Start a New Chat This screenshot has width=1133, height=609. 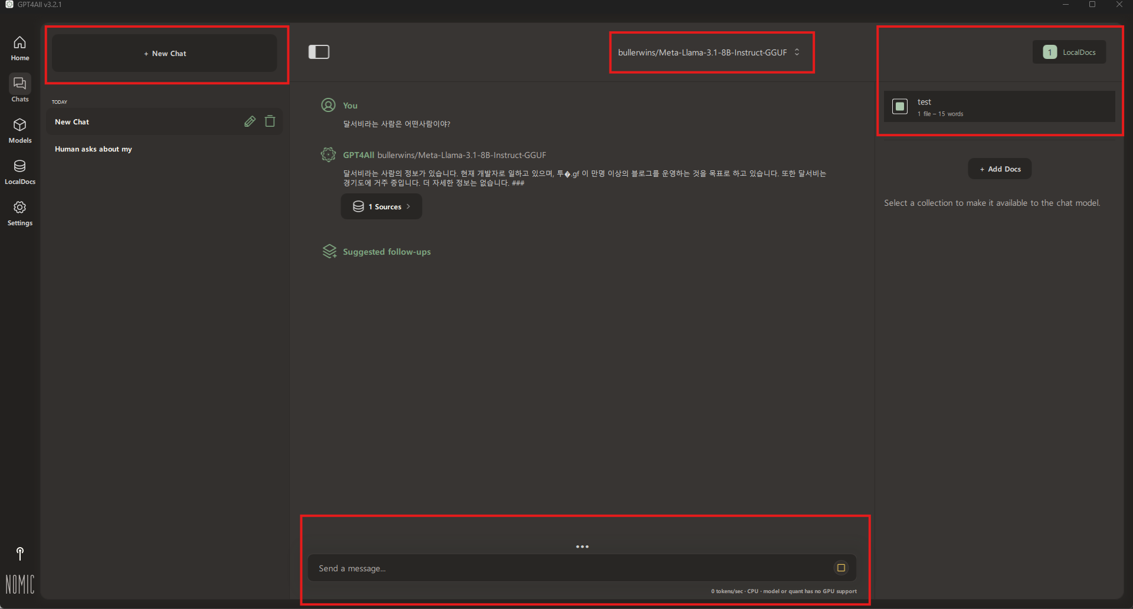(x=165, y=53)
